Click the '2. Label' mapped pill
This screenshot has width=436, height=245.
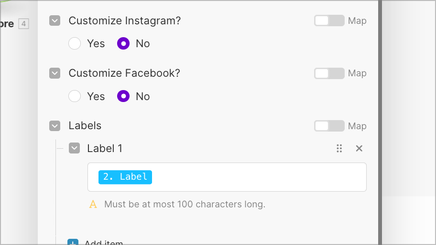tap(125, 177)
